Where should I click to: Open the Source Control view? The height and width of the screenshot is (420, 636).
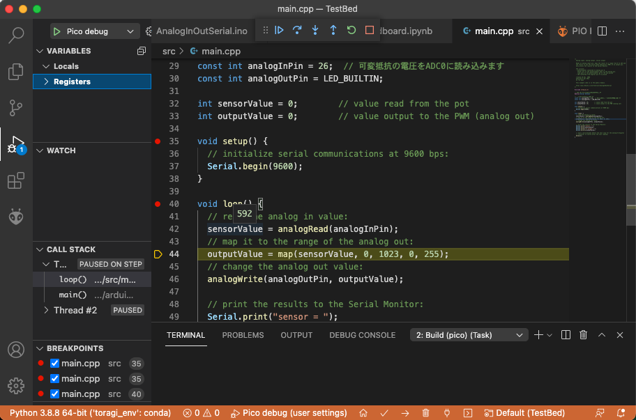16,108
